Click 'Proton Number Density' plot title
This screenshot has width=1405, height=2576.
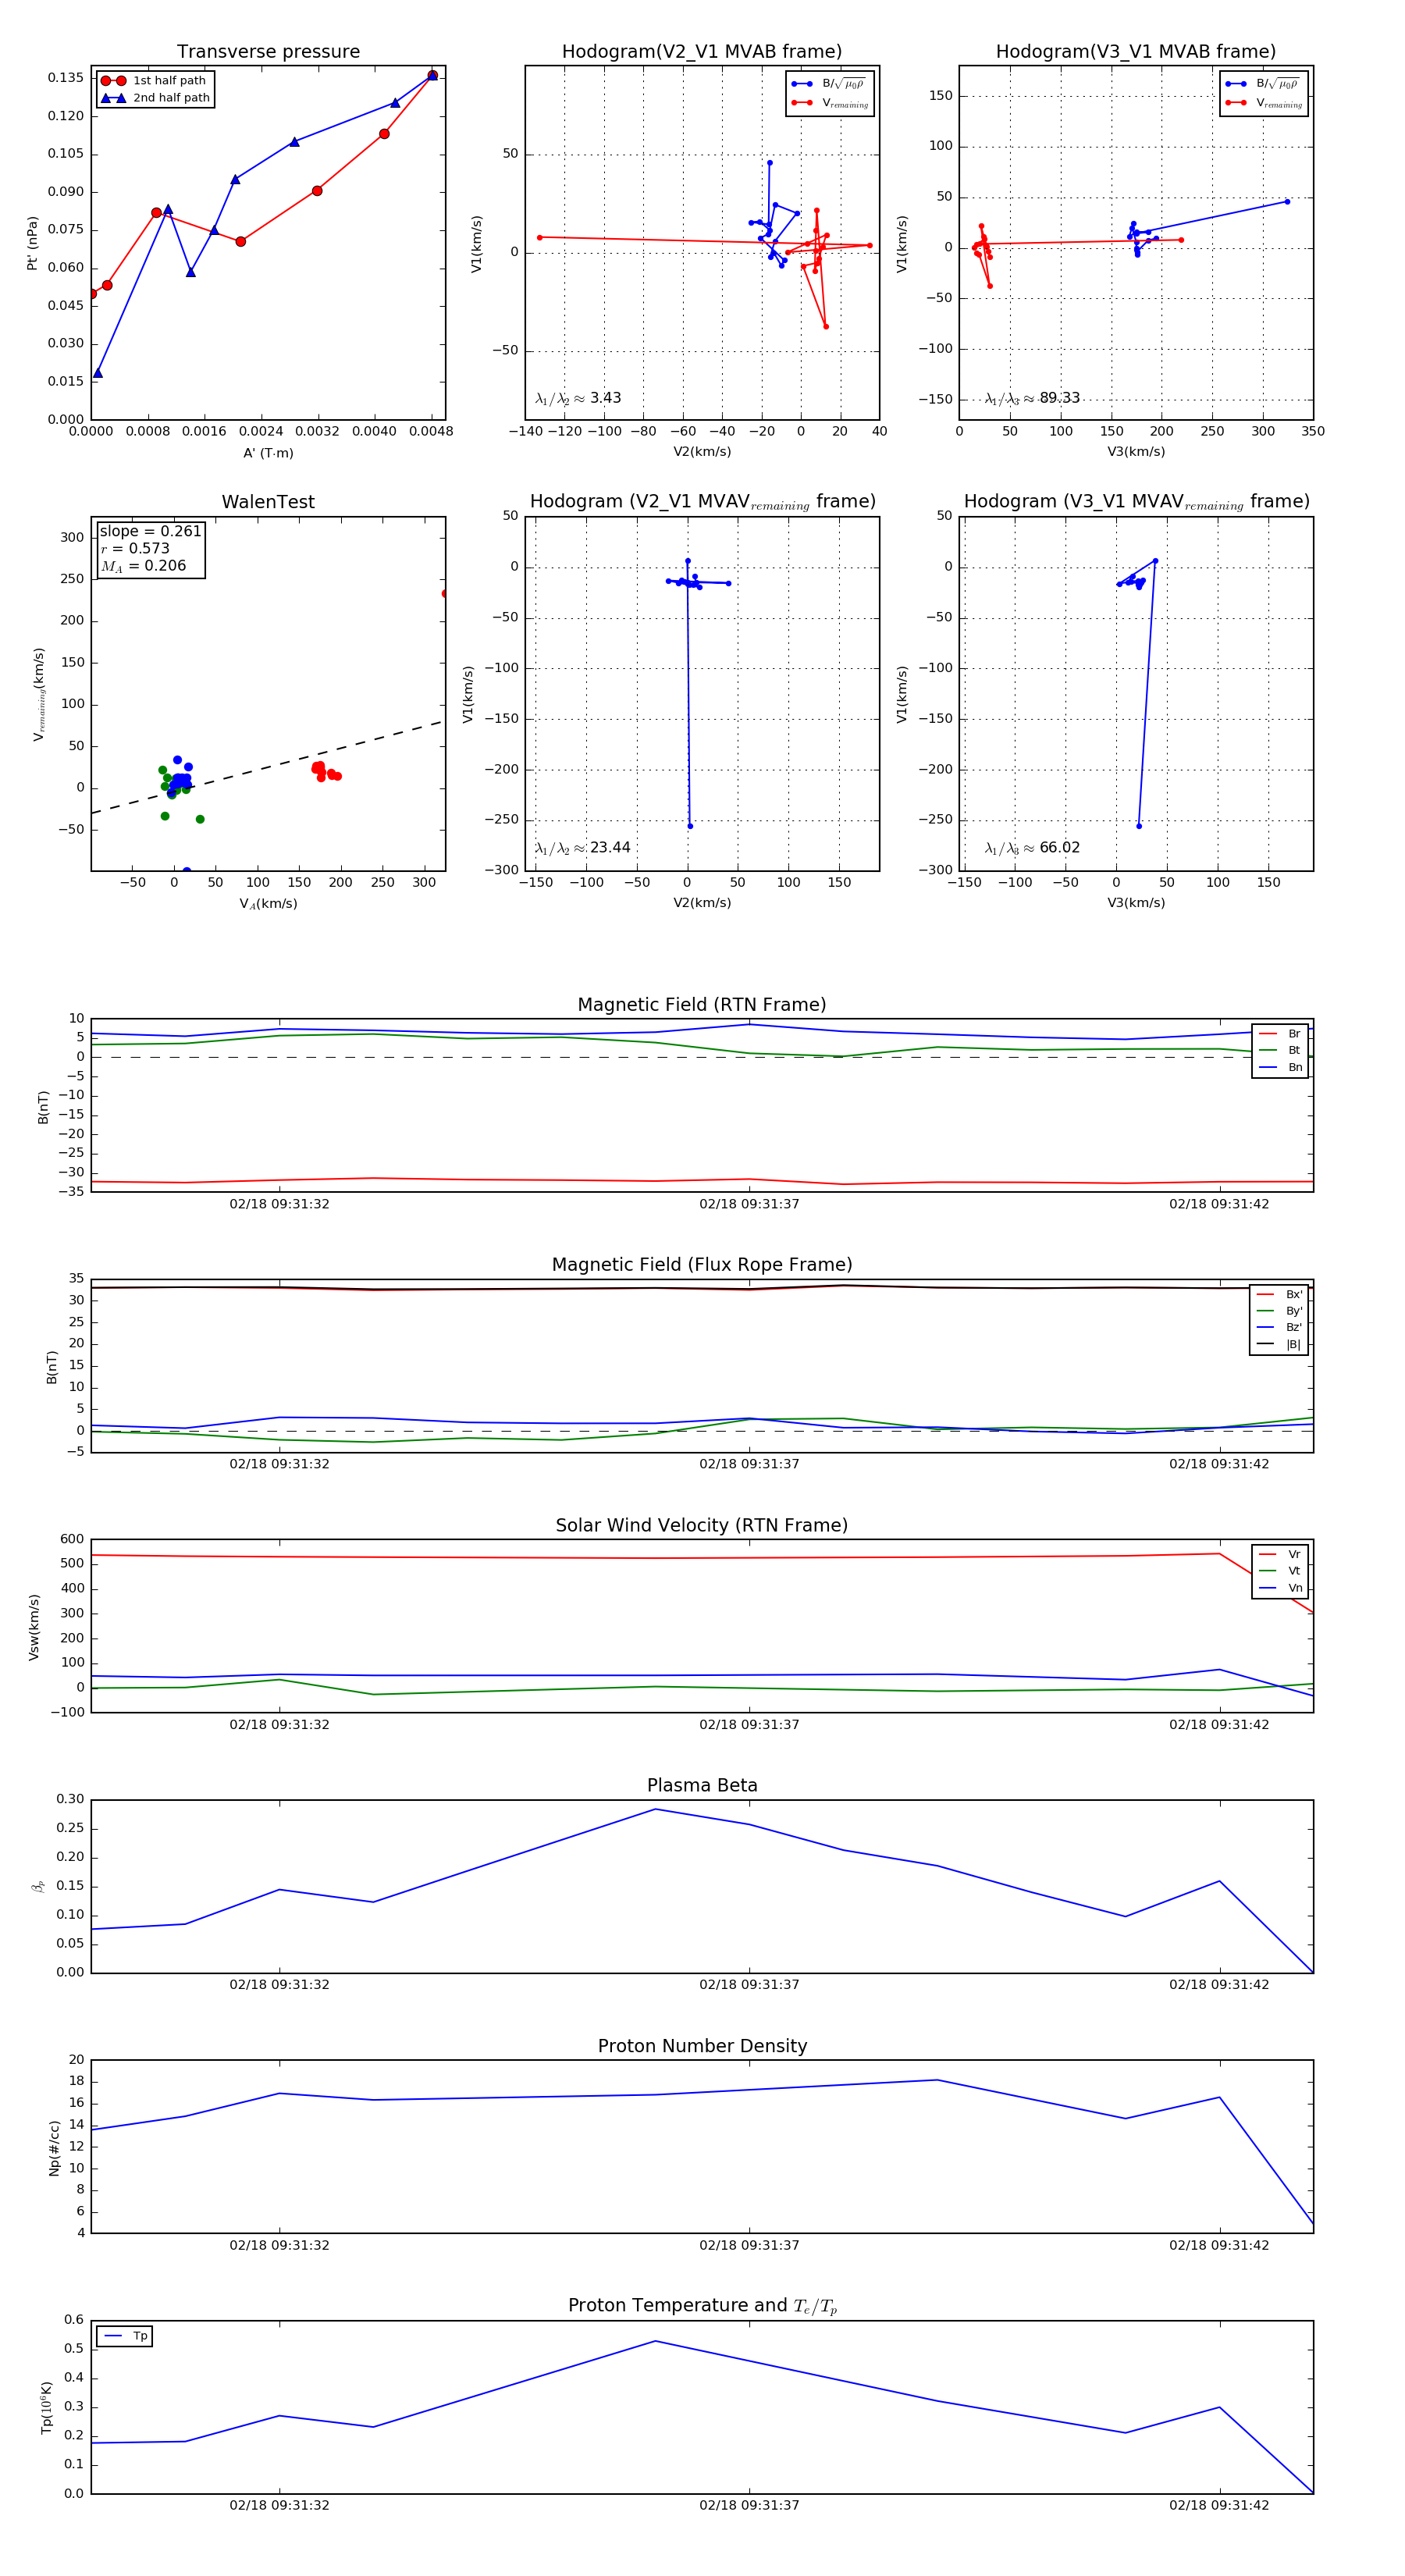[702, 2046]
